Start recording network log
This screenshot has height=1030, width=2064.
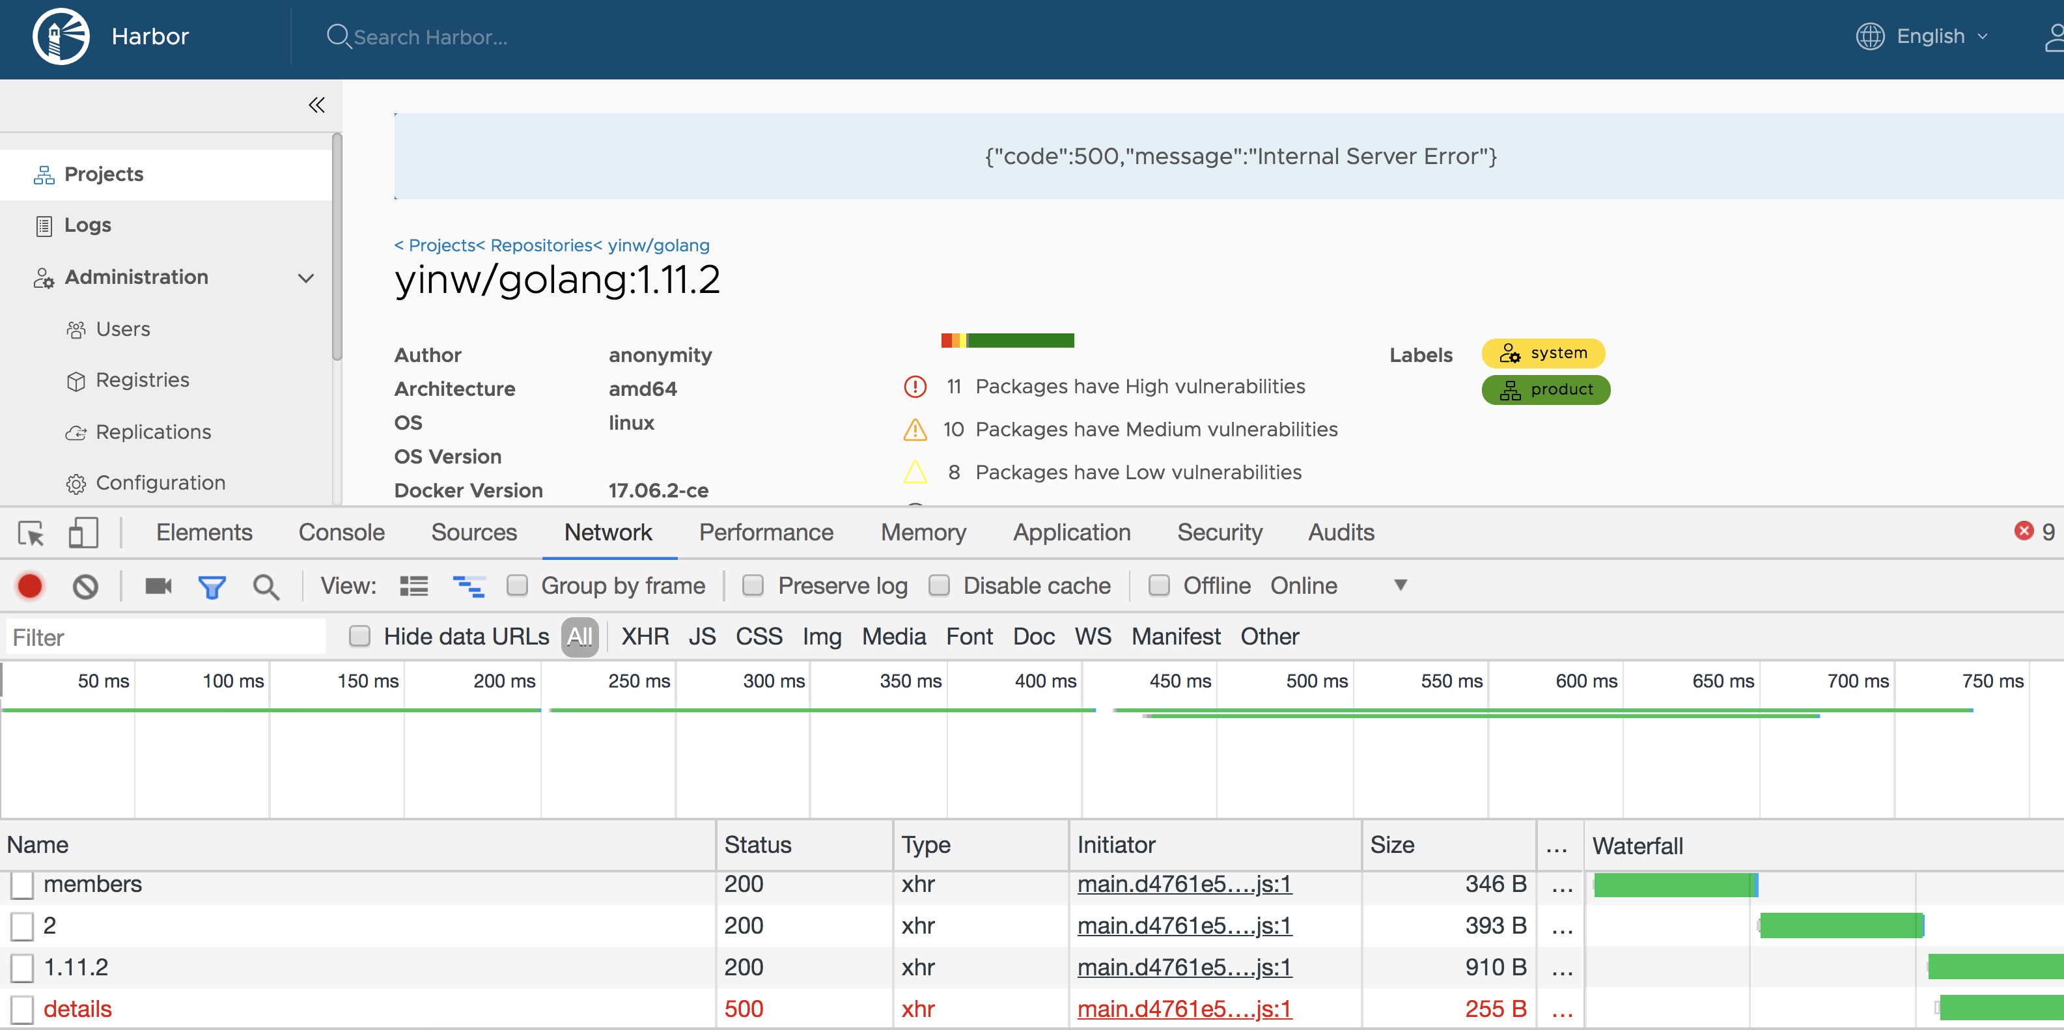tap(30, 585)
